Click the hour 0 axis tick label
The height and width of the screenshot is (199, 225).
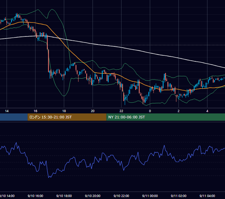tap(150, 111)
